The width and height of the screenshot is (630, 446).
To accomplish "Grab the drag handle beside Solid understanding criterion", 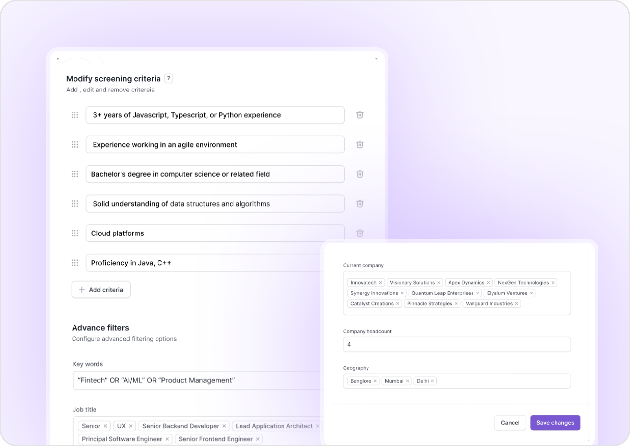I will pyautogui.click(x=75, y=204).
